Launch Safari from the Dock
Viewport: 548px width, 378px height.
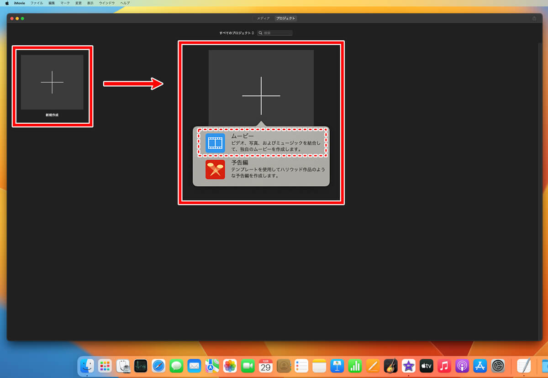158,366
